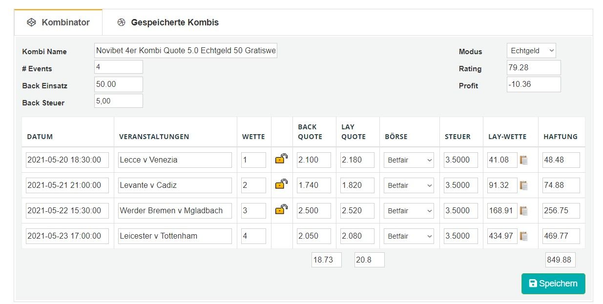Open the Börse dropdown for Lecce v Venezia
Image resolution: width=603 pixels, height=304 pixels.
coord(409,160)
